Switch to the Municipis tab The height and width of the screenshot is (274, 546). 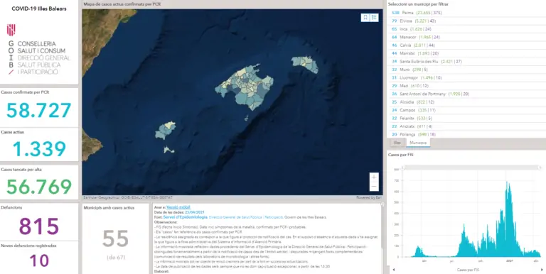point(418,143)
